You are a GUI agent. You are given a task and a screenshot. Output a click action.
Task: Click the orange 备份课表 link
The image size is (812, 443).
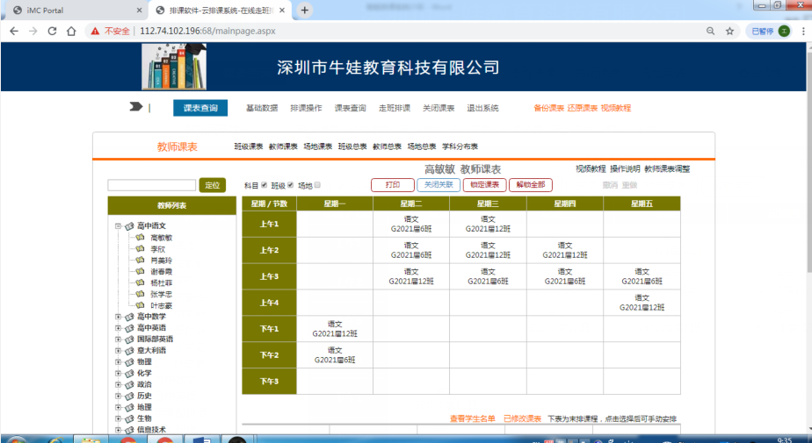click(x=549, y=108)
